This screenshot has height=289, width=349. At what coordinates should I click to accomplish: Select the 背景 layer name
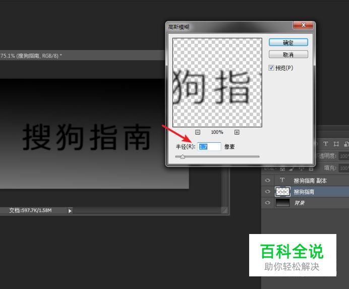tap(300, 203)
